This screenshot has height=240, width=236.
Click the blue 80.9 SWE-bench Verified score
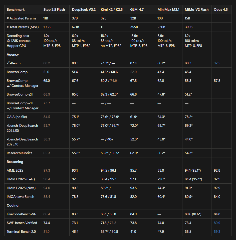(x=216, y=223)
